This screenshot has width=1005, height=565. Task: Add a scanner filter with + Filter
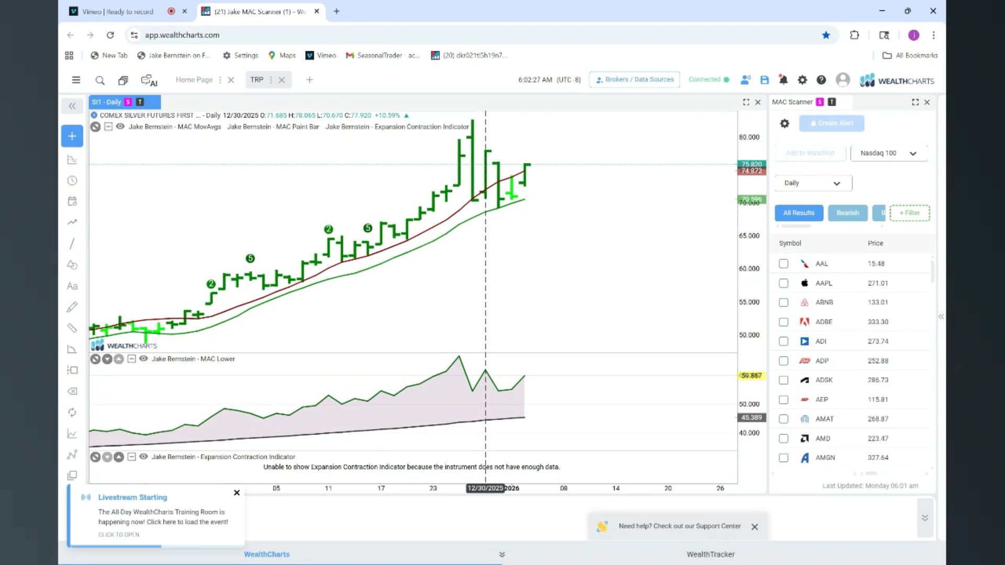click(910, 213)
